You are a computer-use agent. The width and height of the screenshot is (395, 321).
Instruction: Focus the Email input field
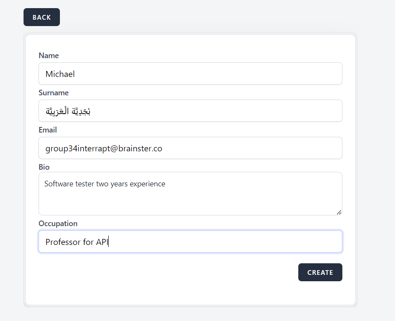[x=190, y=148]
